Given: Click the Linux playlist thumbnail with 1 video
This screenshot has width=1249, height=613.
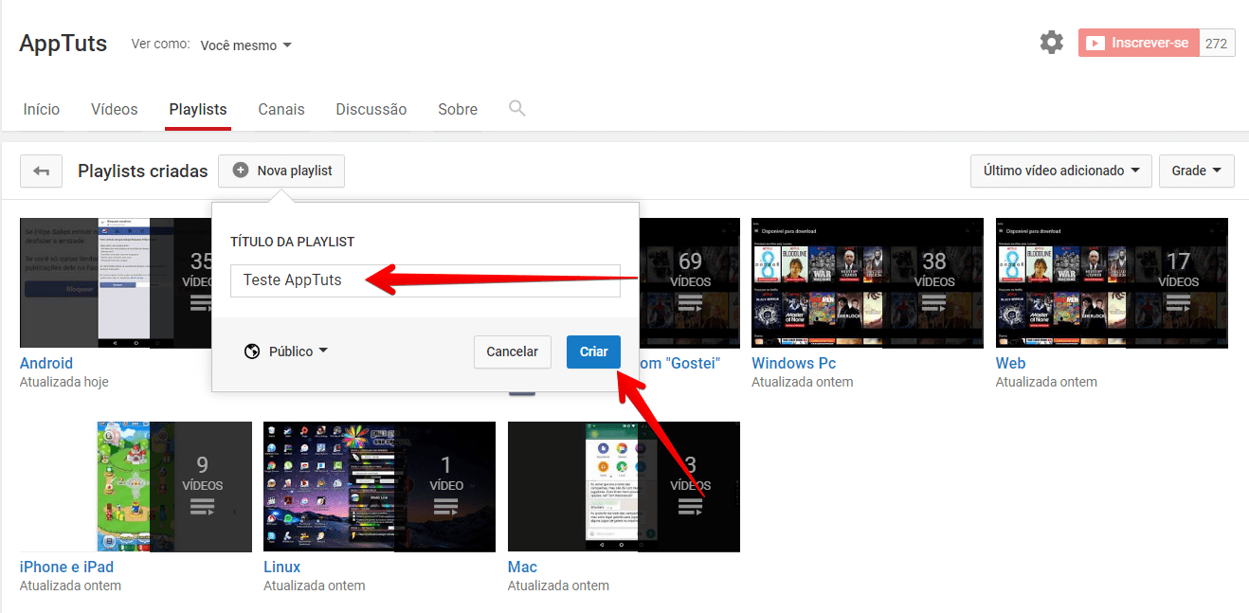Looking at the screenshot, I should point(379,486).
